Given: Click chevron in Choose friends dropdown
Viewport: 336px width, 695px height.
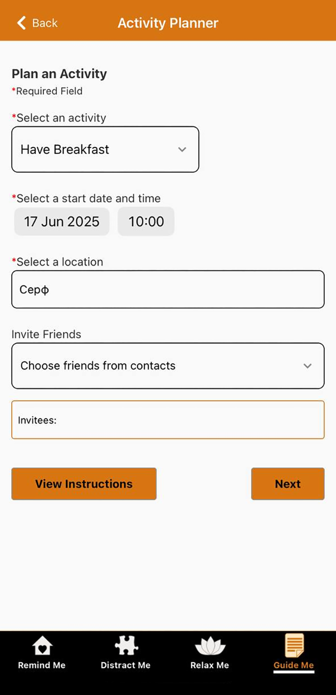Looking at the screenshot, I should [x=307, y=366].
